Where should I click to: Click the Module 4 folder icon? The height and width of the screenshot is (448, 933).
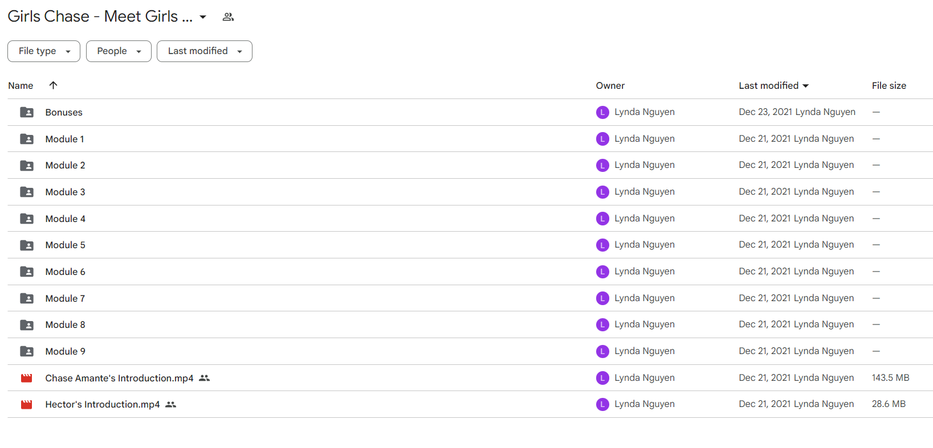pyautogui.click(x=27, y=219)
